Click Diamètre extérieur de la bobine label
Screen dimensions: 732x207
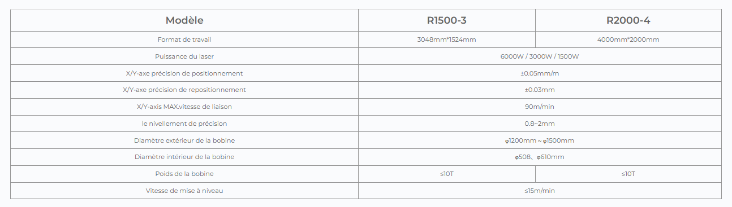point(184,140)
